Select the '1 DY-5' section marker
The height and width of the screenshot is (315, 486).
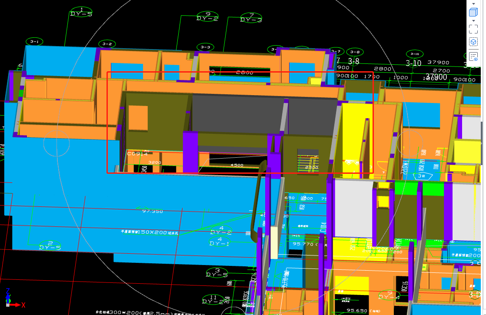tap(81, 12)
